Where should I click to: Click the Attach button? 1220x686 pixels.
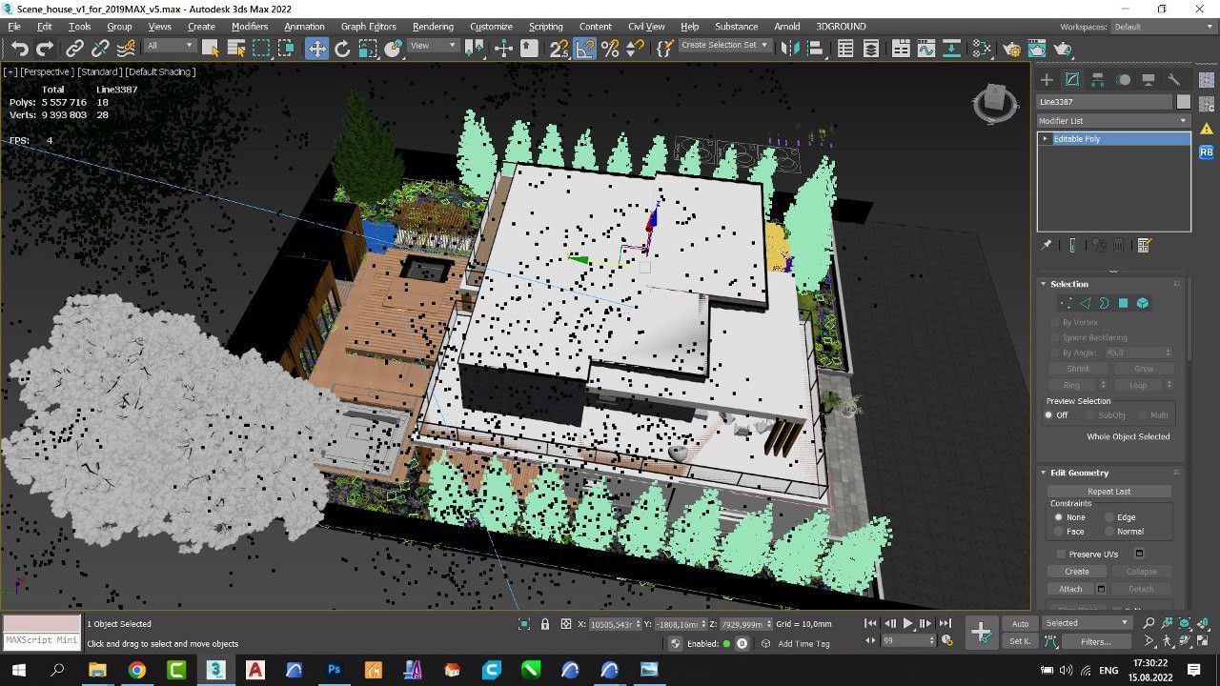pos(1070,589)
